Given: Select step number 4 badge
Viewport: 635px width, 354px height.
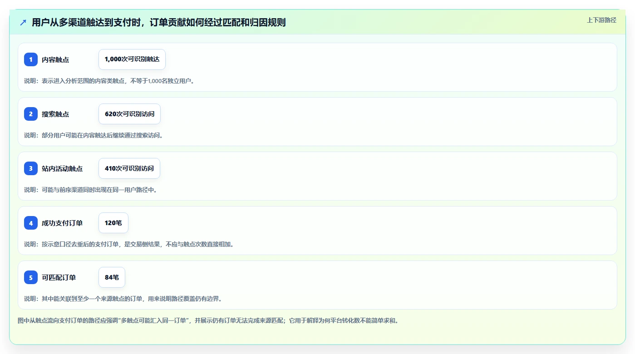Looking at the screenshot, I should [31, 223].
